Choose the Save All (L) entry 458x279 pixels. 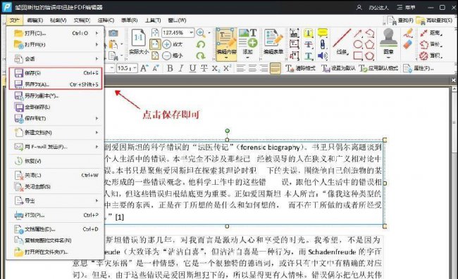coord(55,107)
